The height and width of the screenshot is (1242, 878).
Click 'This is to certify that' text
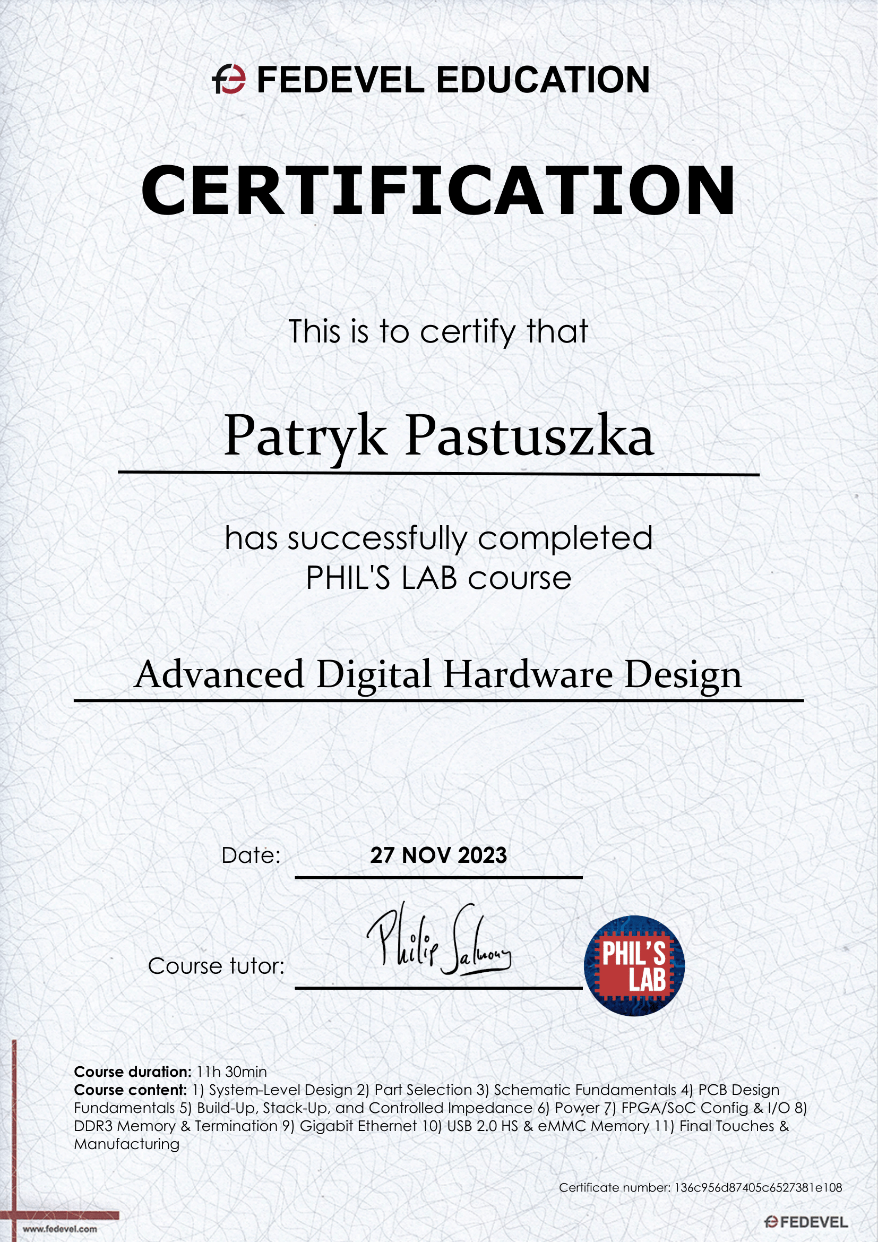tap(438, 331)
